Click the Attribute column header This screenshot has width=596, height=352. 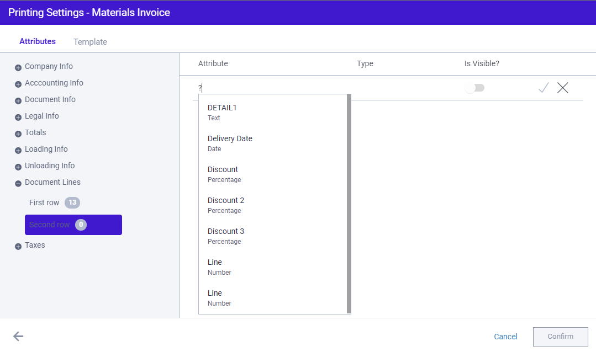click(213, 63)
